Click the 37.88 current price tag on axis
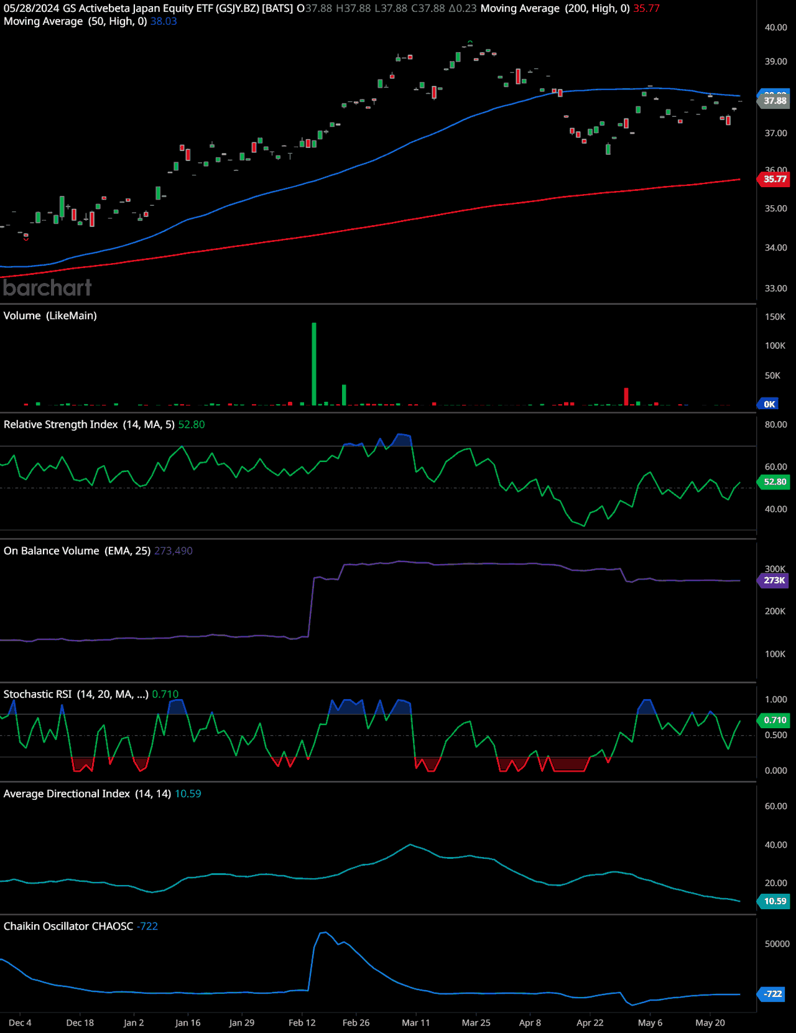796x1033 pixels. pyautogui.click(x=774, y=101)
